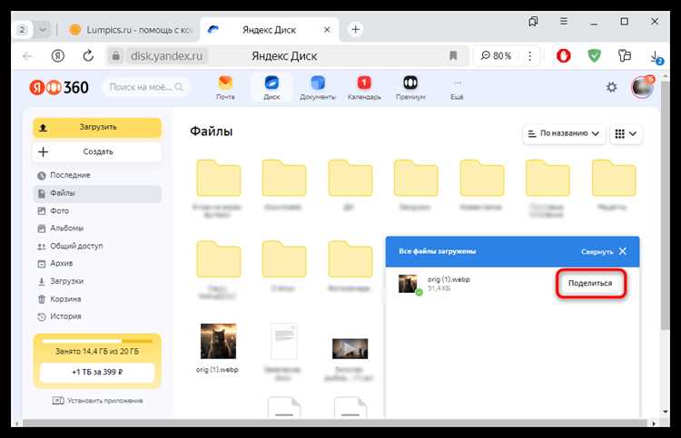Click the bookmark icon in the address bar
681x438 pixels.
point(453,56)
